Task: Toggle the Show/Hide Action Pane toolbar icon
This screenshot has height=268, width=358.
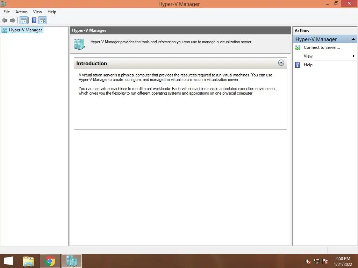Action: point(42,21)
